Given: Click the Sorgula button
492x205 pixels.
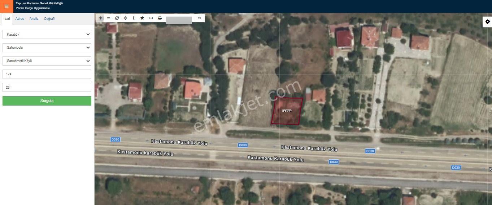Looking at the screenshot, I should (47, 101).
